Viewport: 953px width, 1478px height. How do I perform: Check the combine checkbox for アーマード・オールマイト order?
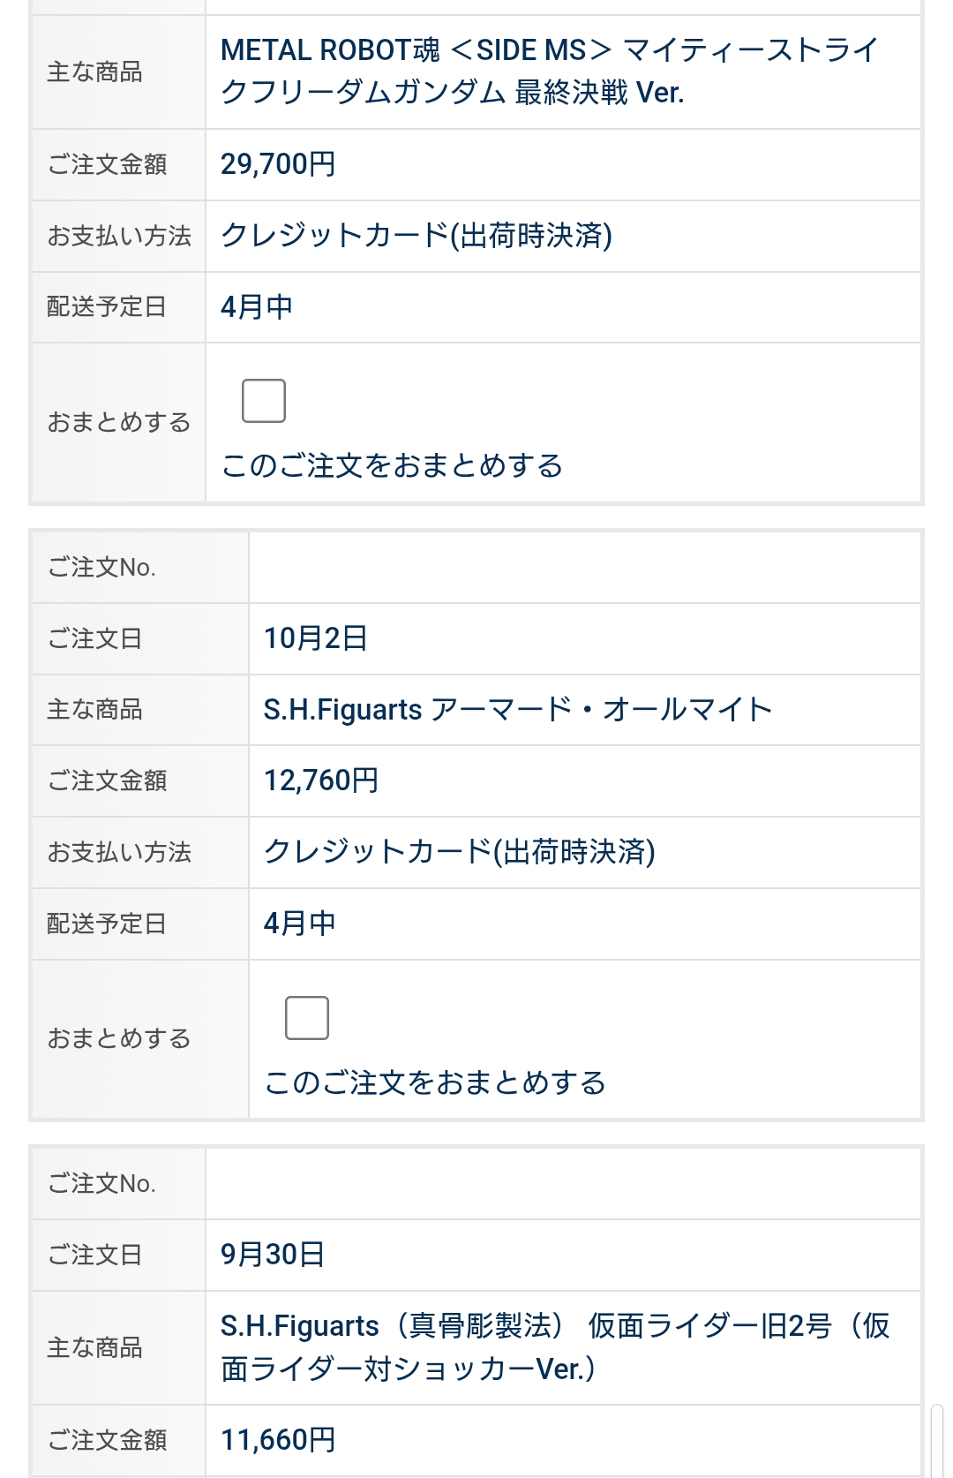(x=307, y=1018)
